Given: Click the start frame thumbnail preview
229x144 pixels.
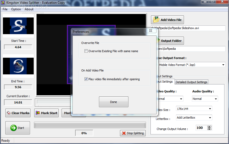Looking at the screenshot, I should point(18,26).
